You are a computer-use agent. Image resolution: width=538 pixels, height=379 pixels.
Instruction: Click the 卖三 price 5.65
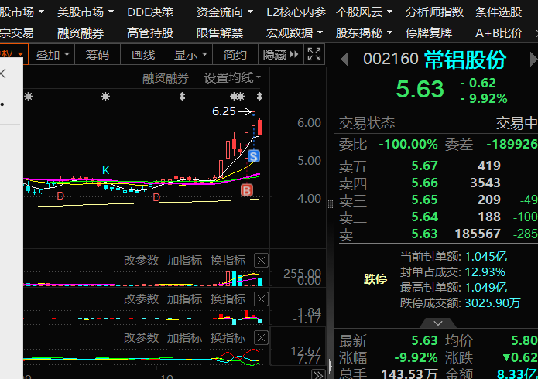click(425, 200)
